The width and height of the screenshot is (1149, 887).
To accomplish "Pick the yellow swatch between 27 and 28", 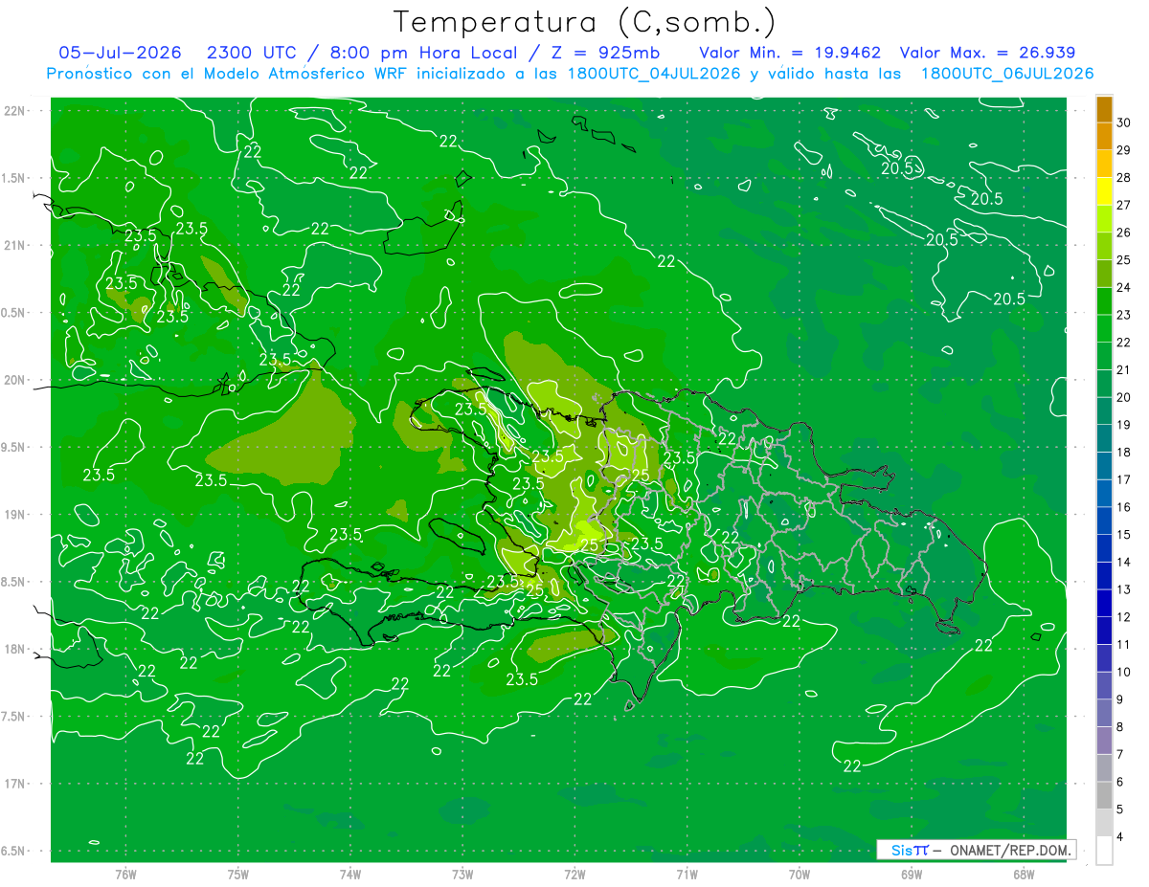I will point(1104,191).
